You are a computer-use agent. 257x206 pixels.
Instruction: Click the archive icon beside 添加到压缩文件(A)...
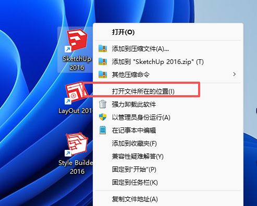[103, 48]
